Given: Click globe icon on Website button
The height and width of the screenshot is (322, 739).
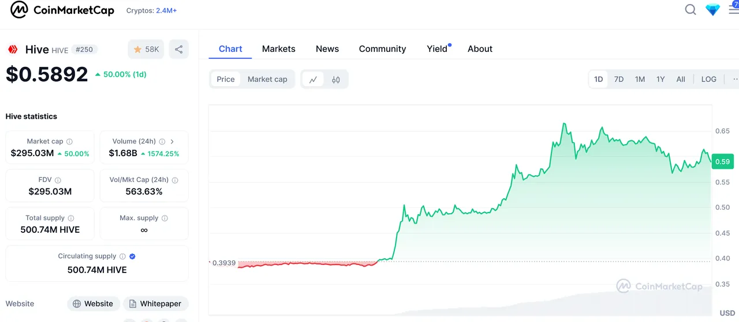Looking at the screenshot, I should (x=77, y=304).
